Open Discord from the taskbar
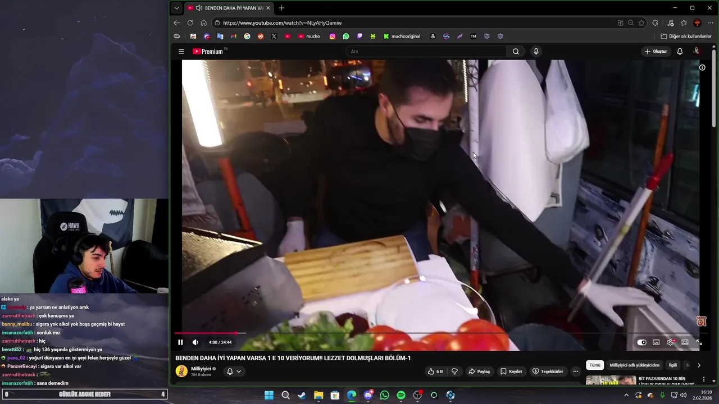Image resolution: width=719 pixels, height=404 pixels. [x=368, y=395]
